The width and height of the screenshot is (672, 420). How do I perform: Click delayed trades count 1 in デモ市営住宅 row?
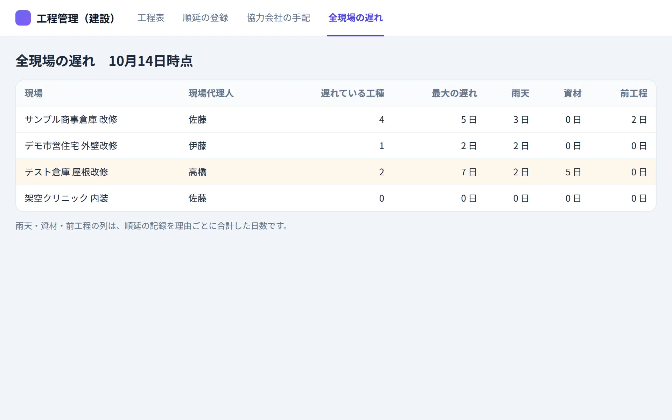[x=381, y=146]
